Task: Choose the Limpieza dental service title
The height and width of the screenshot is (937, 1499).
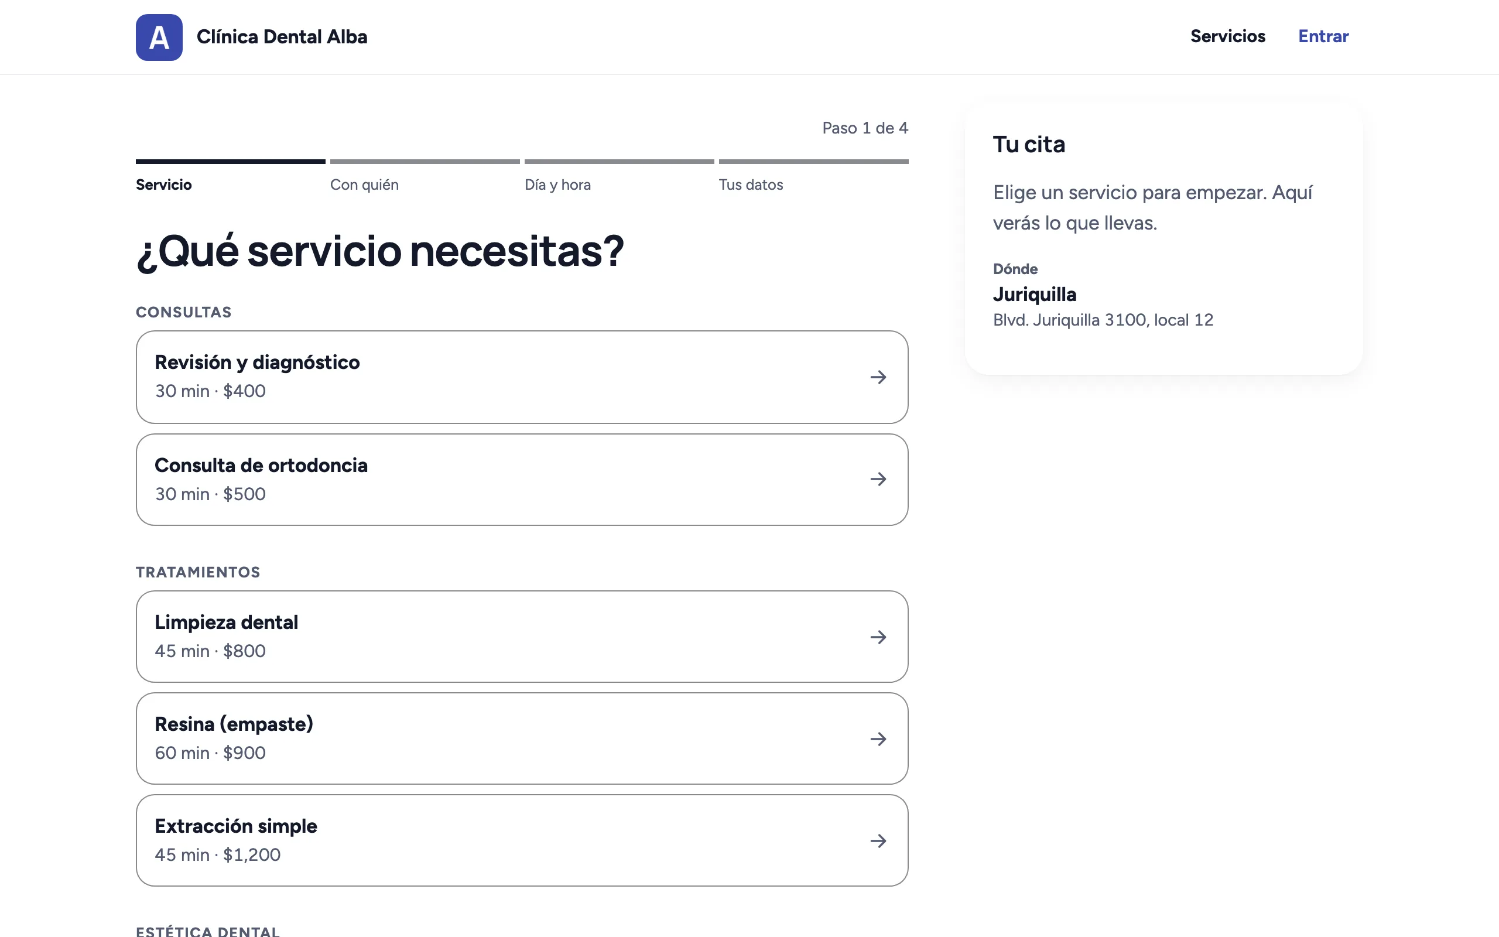Action: click(x=226, y=622)
